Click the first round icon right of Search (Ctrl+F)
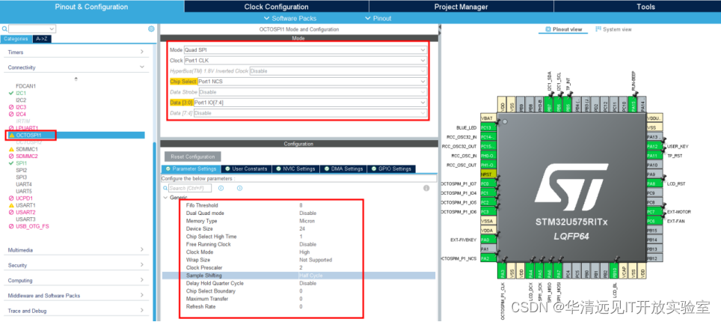Screen dimensions: 721x322 pyautogui.click(x=221, y=188)
